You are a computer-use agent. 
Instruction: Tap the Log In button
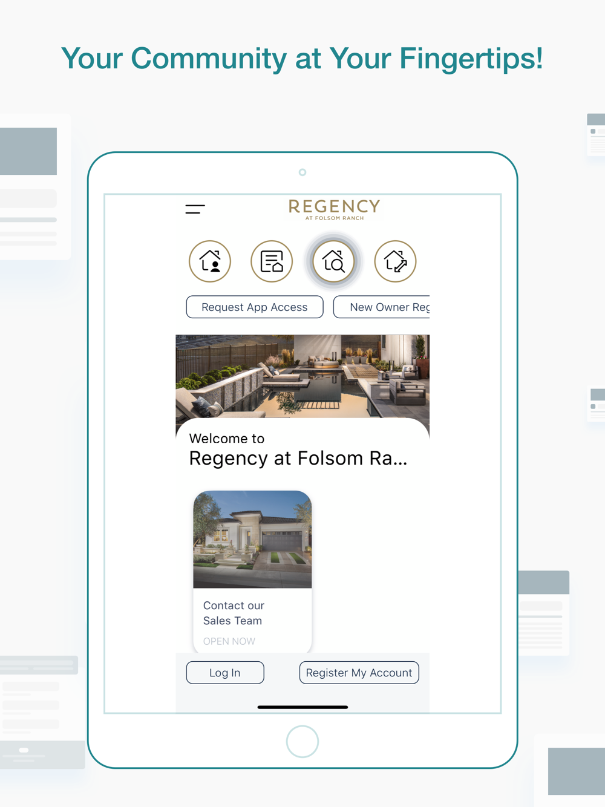pyautogui.click(x=225, y=673)
